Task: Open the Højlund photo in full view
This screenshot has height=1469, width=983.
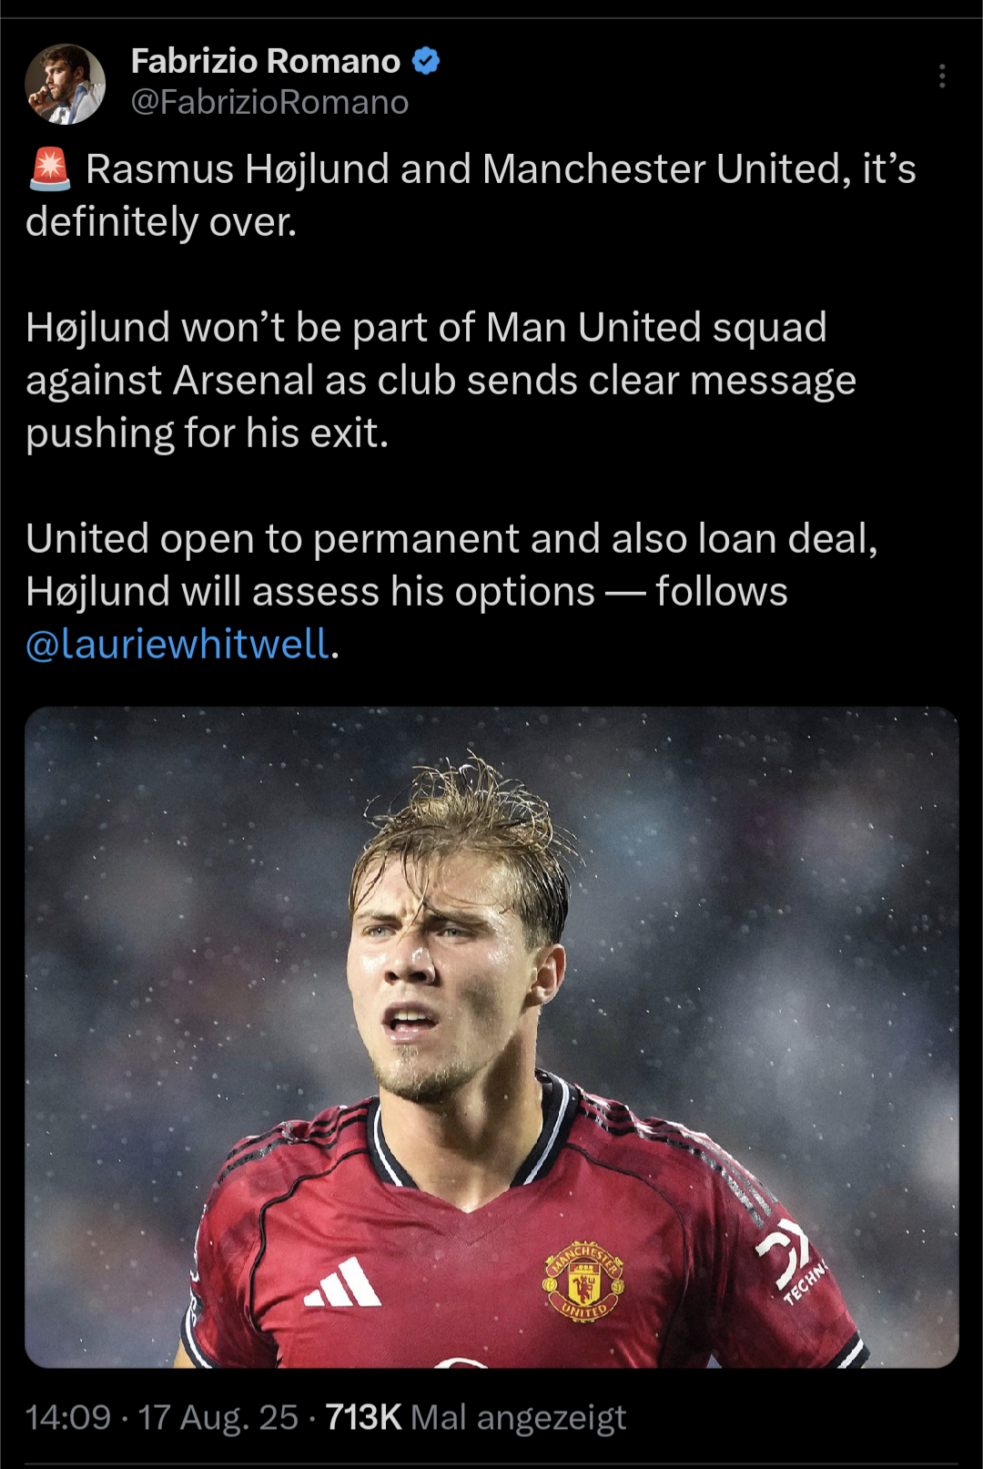Action: pyautogui.click(x=491, y=1037)
